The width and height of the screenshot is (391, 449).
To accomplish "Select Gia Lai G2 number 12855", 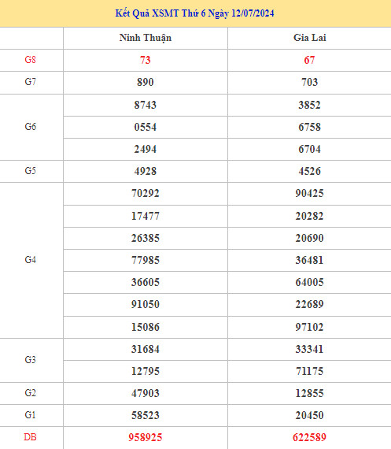I will [309, 393].
